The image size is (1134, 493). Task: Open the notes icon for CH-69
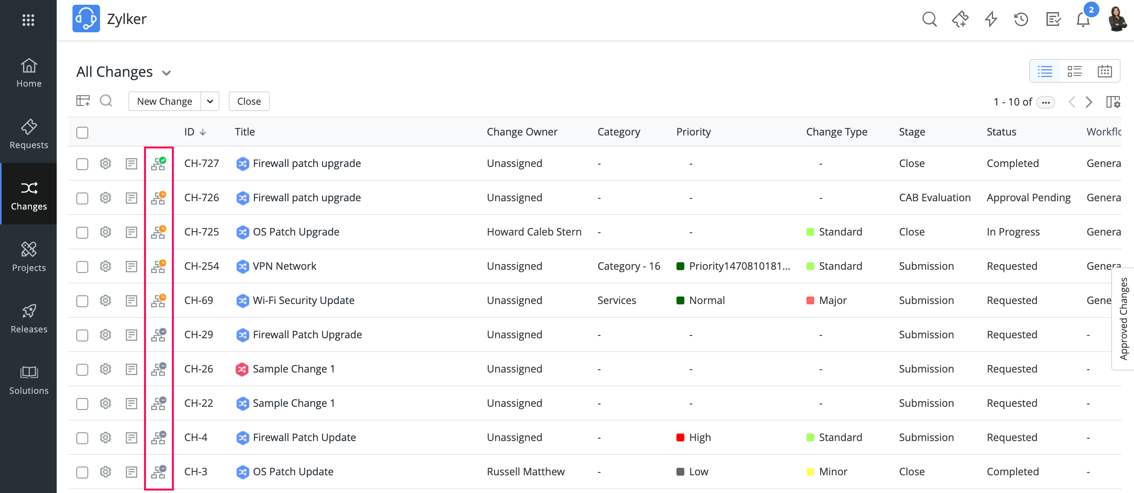point(131,300)
